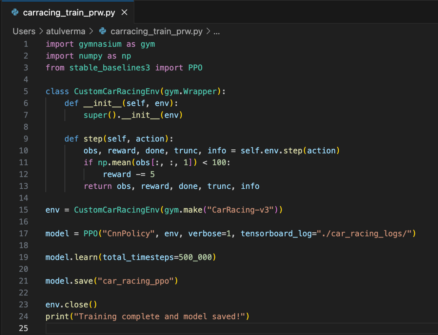Click "save" in the model.save call
438x335 pixels.
(83, 281)
